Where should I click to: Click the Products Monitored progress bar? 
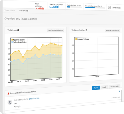pyautogui.click(x=95, y=8)
